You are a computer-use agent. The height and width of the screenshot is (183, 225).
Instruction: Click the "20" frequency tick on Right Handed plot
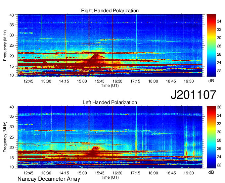pos(12,56)
